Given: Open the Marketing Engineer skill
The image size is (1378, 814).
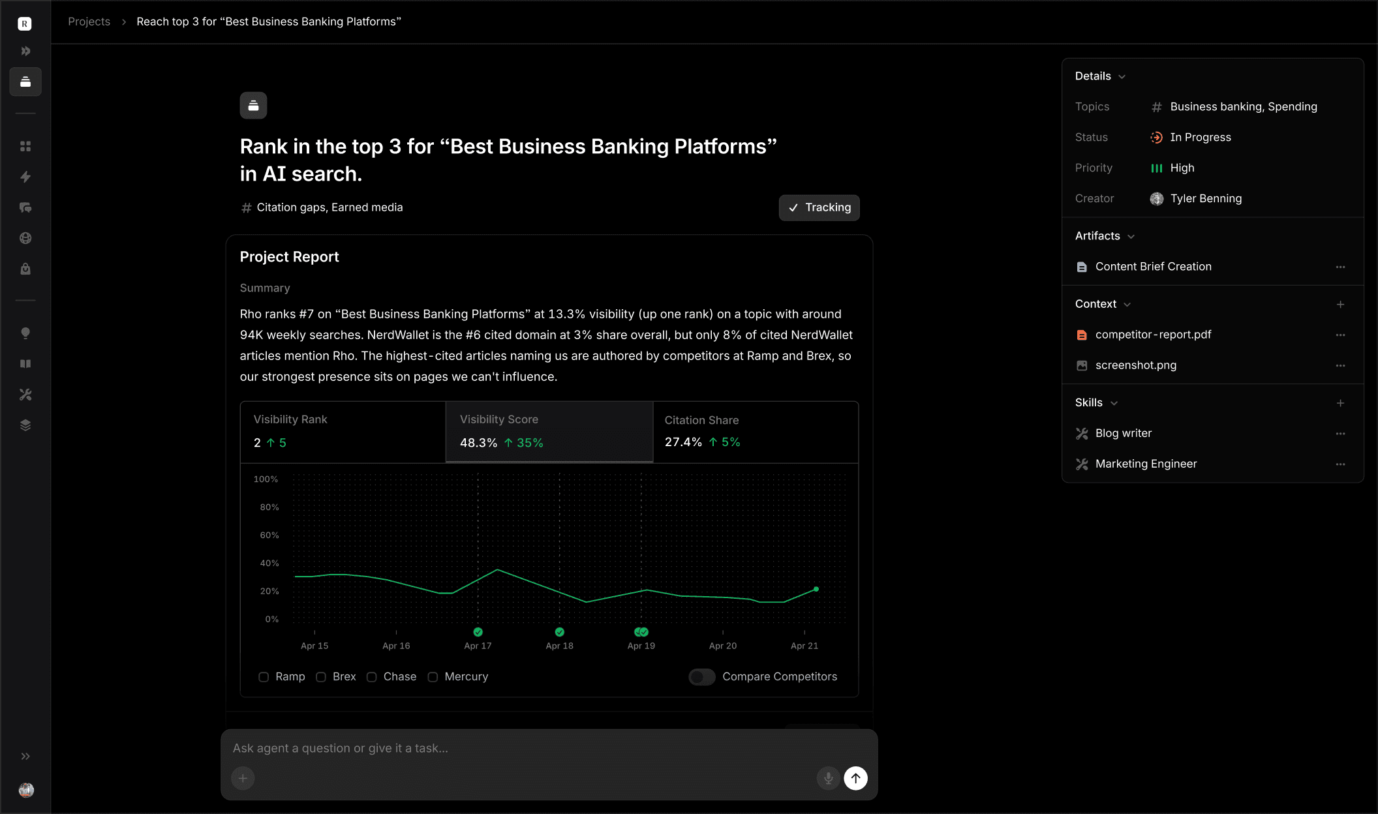Looking at the screenshot, I should [x=1146, y=464].
